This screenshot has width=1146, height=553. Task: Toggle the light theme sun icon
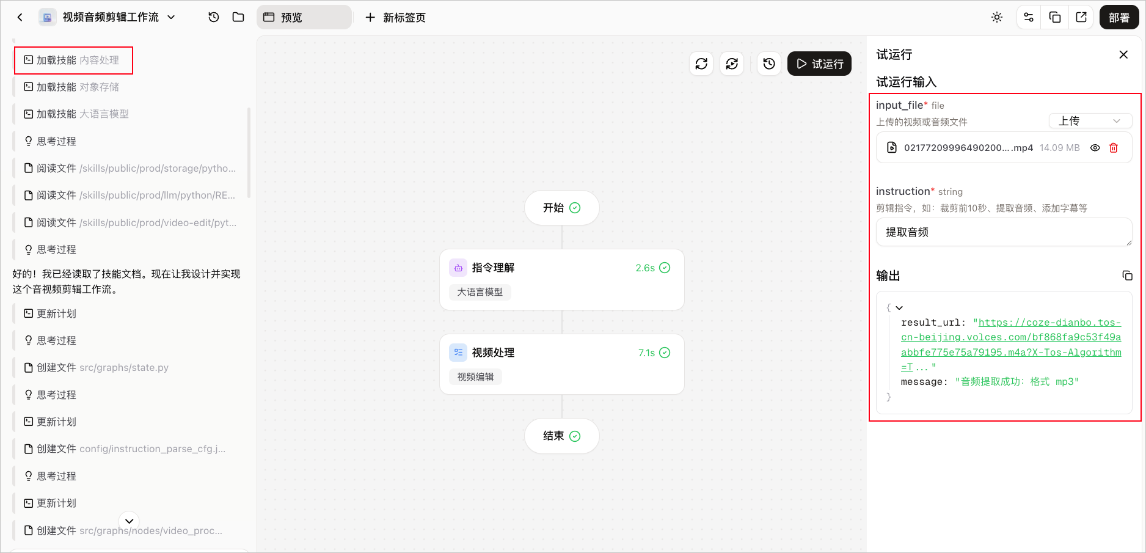(997, 17)
